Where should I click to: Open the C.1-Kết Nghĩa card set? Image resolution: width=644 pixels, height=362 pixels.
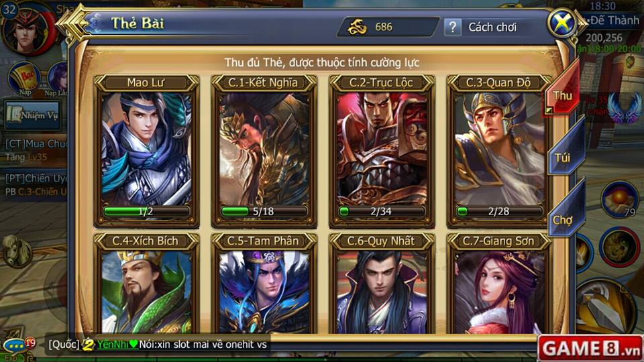pyautogui.click(x=264, y=151)
